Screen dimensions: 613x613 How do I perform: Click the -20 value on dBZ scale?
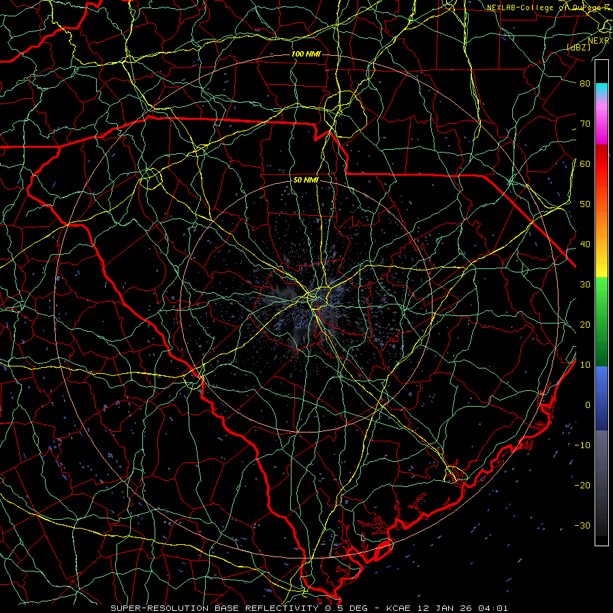[582, 485]
